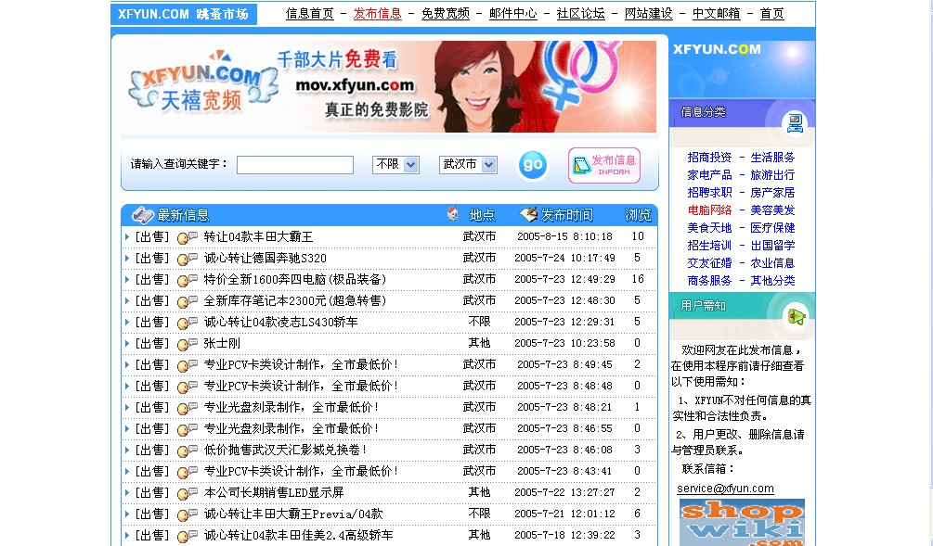This screenshot has height=546, width=933.
Task: Click message icon in 丰田佳美2.4高级轿车 row
Action: [188, 537]
